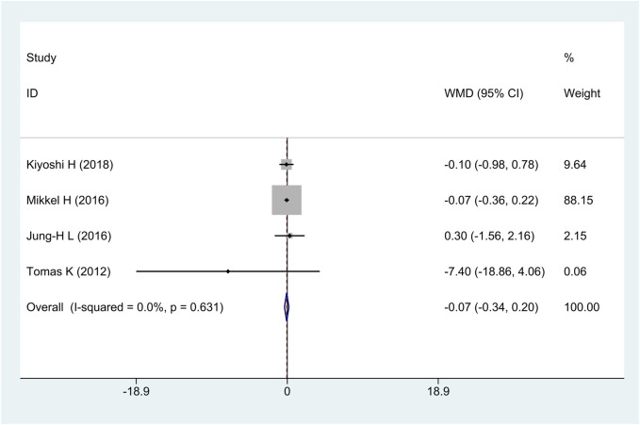Click the Overall I-squared summary text
This screenshot has width=640, height=425.
[125, 307]
